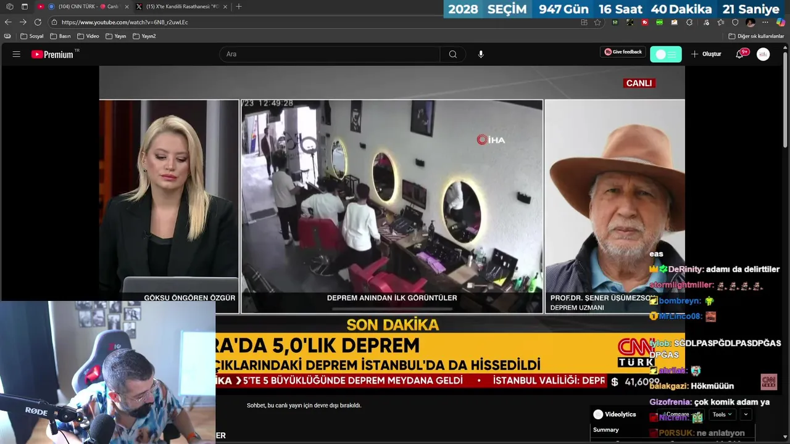Screen dimensions: 790x444
Task: Open a new browser tab
Action: tap(239, 6)
